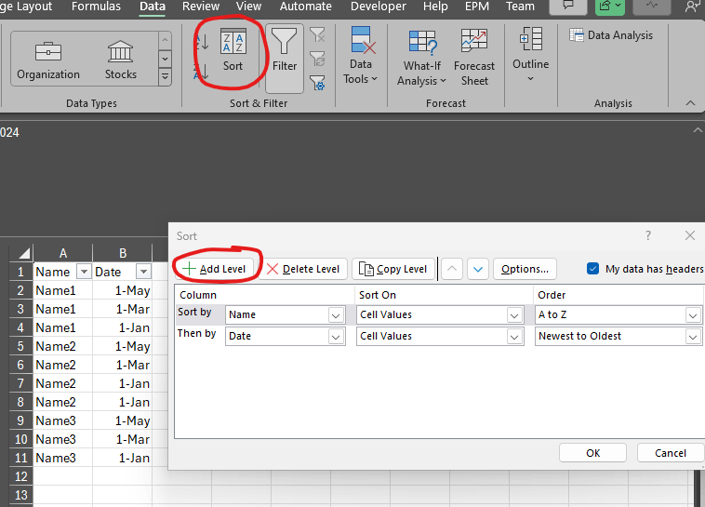The height and width of the screenshot is (507, 705).
Task: Cancel the Sort dialog
Action: 670,453
